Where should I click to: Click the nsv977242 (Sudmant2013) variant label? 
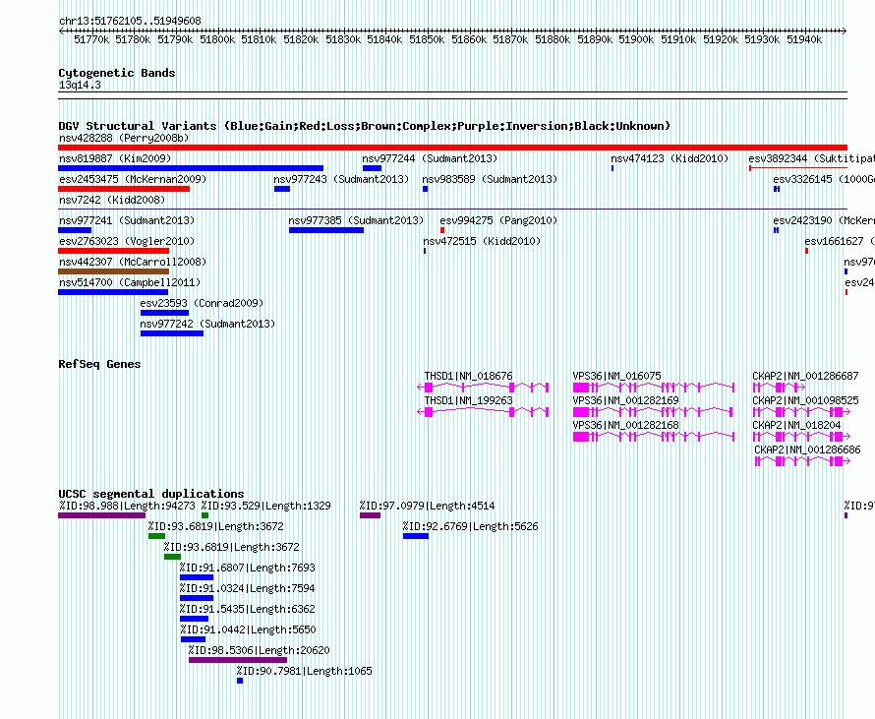pos(207,324)
